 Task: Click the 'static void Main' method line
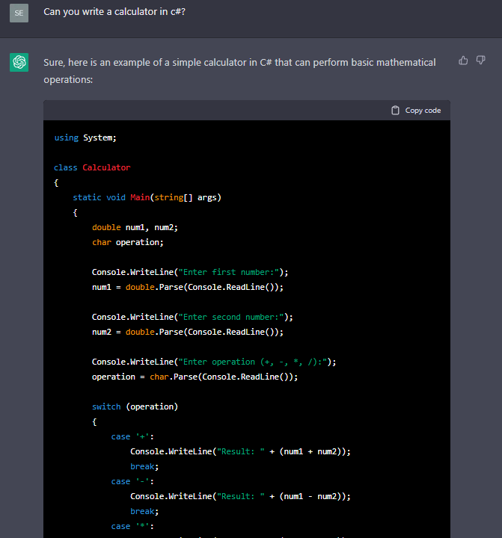tap(147, 197)
